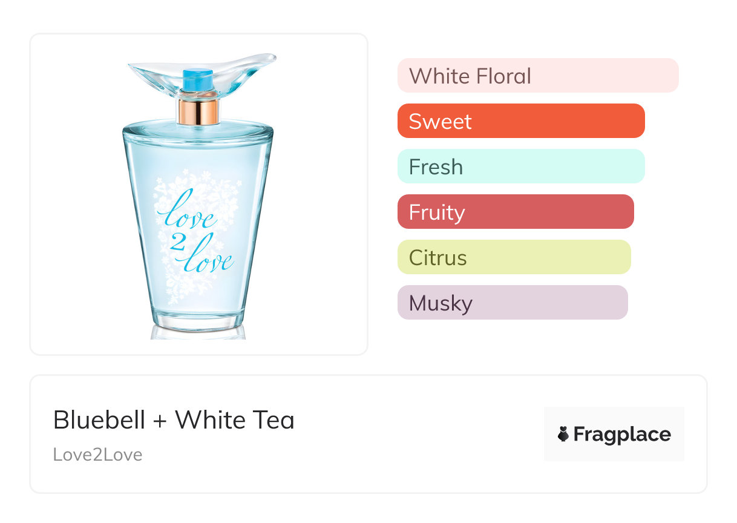Choose the Fresh accord bar

(520, 166)
